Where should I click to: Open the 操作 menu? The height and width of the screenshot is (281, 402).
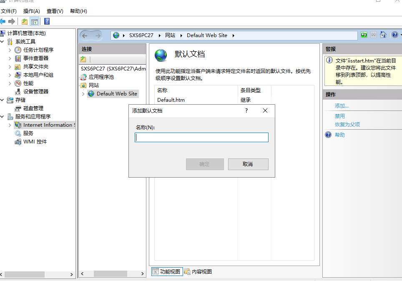(x=31, y=11)
